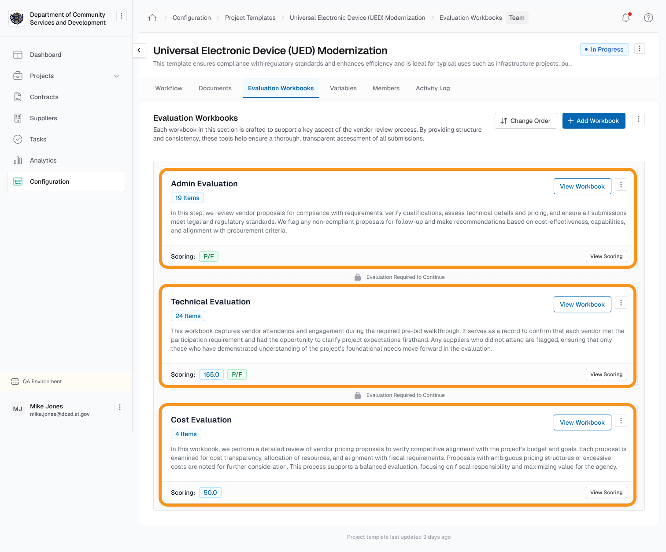Click Project Templates breadcrumb link
Viewport: 666px width, 552px height.
250,18
